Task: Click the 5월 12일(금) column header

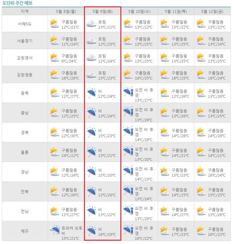Action: pyautogui.click(x=212, y=11)
